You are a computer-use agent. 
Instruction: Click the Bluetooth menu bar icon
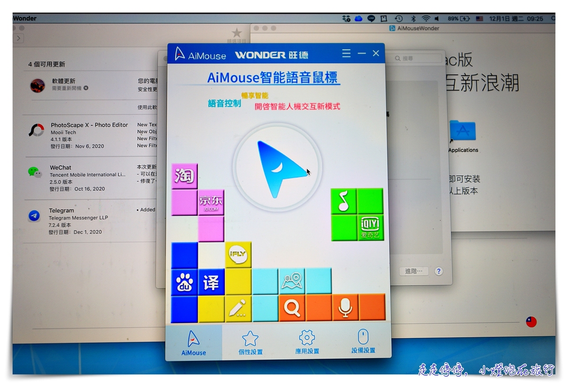pos(413,18)
